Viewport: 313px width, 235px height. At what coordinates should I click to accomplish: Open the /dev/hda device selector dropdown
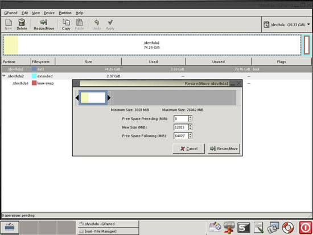(287, 25)
